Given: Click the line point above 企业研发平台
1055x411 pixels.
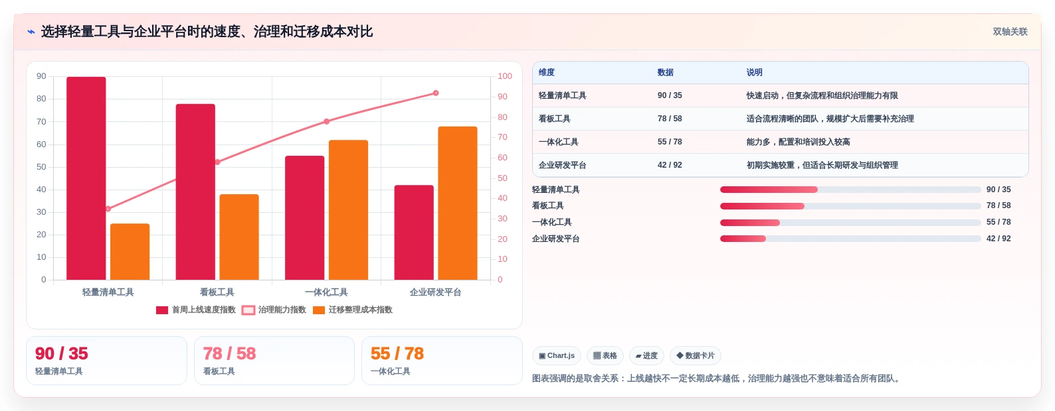Looking at the screenshot, I should [436, 93].
